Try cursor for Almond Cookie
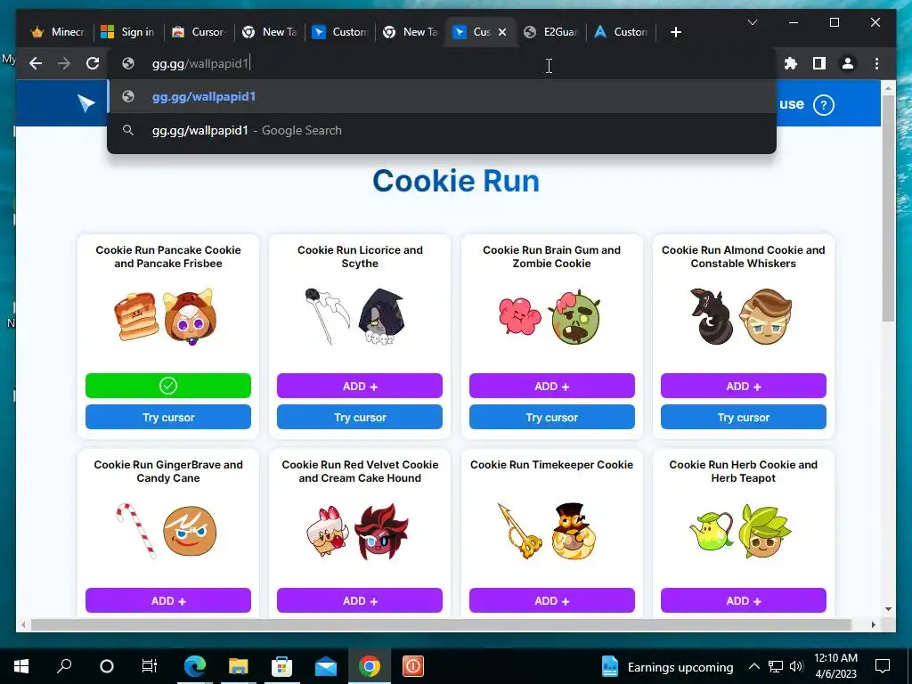 tap(744, 417)
